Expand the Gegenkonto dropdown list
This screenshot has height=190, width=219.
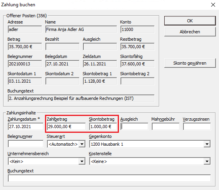pos(207,144)
